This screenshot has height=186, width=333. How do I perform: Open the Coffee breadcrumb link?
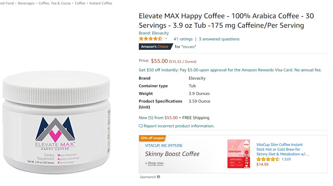[x=80, y=3]
